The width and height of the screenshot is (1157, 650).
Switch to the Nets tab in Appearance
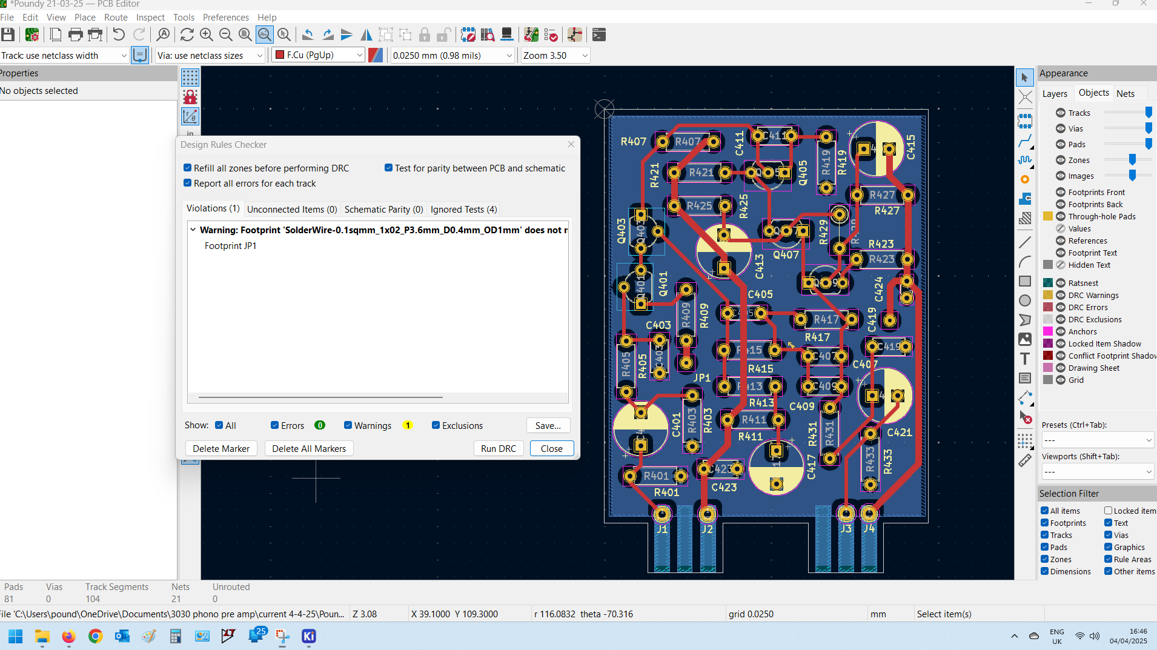point(1126,93)
